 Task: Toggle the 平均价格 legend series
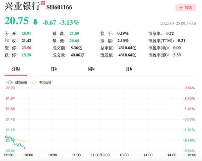tap(41, 82)
